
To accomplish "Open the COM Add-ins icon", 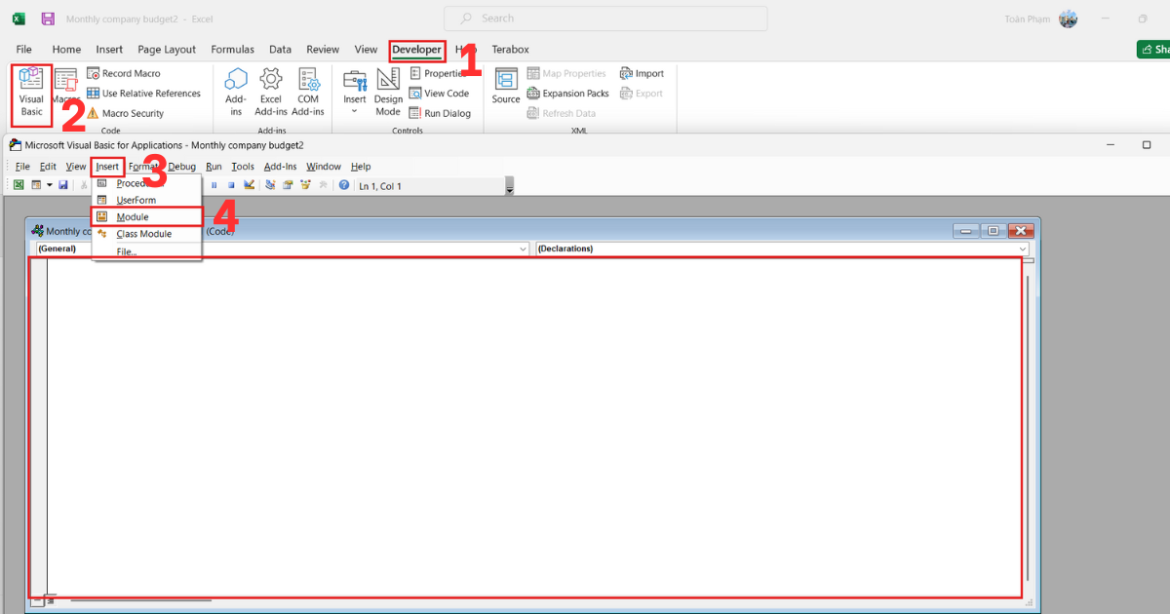I will pos(308,93).
